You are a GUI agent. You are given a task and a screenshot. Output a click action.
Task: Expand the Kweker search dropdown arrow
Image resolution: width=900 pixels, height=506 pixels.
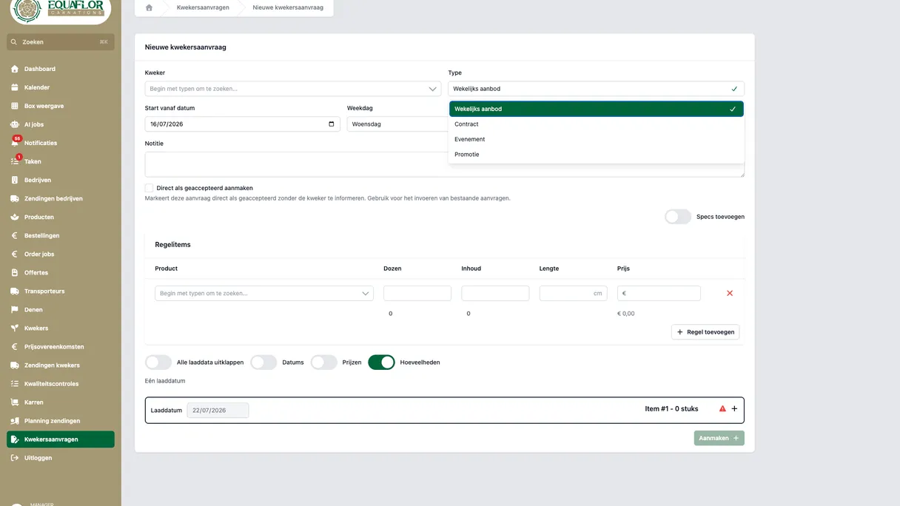[x=433, y=89]
